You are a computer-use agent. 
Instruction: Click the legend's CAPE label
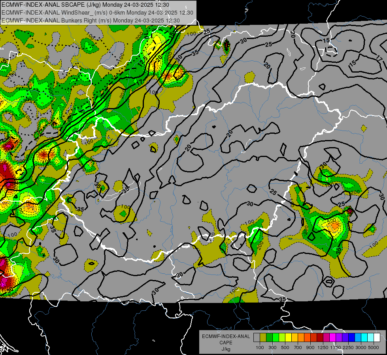pyautogui.click(x=226, y=342)
